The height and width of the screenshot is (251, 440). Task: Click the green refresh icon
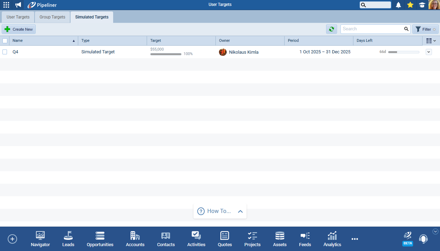(331, 29)
